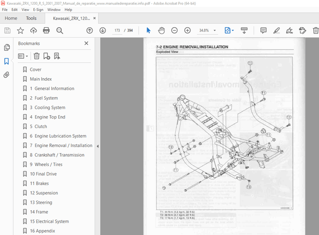Click the exploded view frame diagram
The image size is (319, 235).
pyautogui.click(x=224, y=133)
